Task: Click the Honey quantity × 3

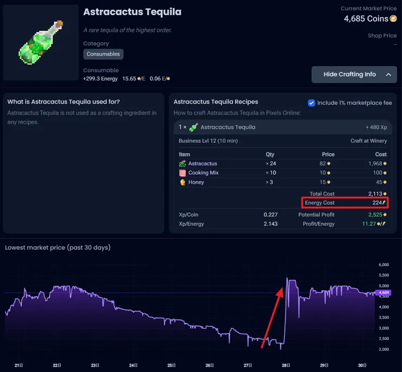Action: (x=269, y=182)
